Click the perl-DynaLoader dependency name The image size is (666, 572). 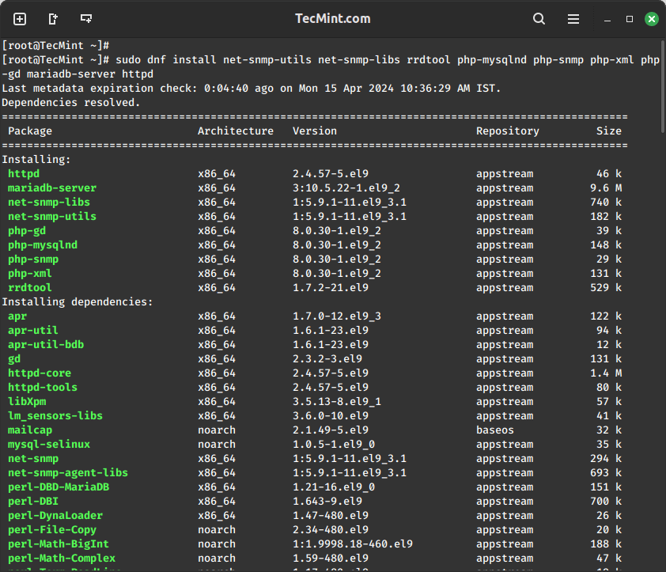tap(55, 516)
